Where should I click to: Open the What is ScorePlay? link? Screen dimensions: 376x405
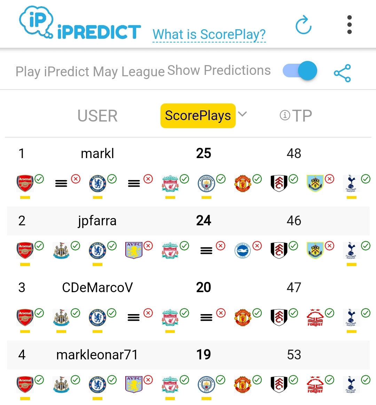(x=209, y=34)
